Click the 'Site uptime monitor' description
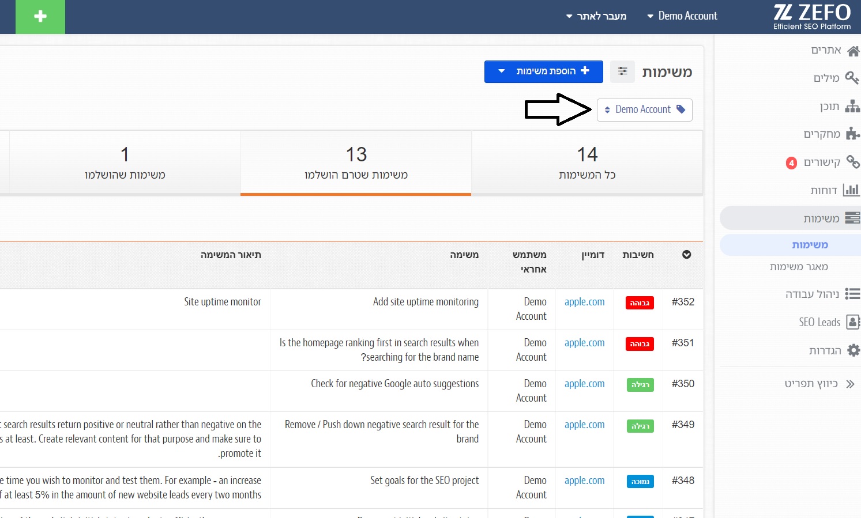861x518 pixels. coord(223,302)
